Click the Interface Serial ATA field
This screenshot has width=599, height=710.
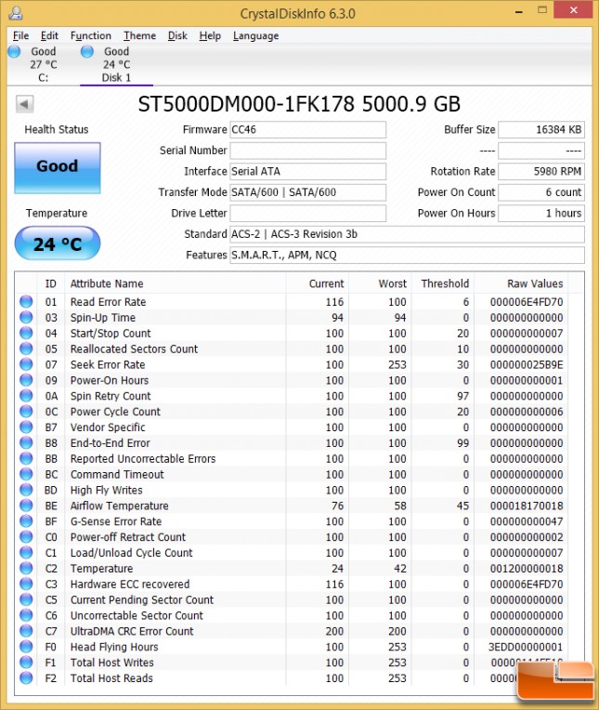[x=307, y=171]
